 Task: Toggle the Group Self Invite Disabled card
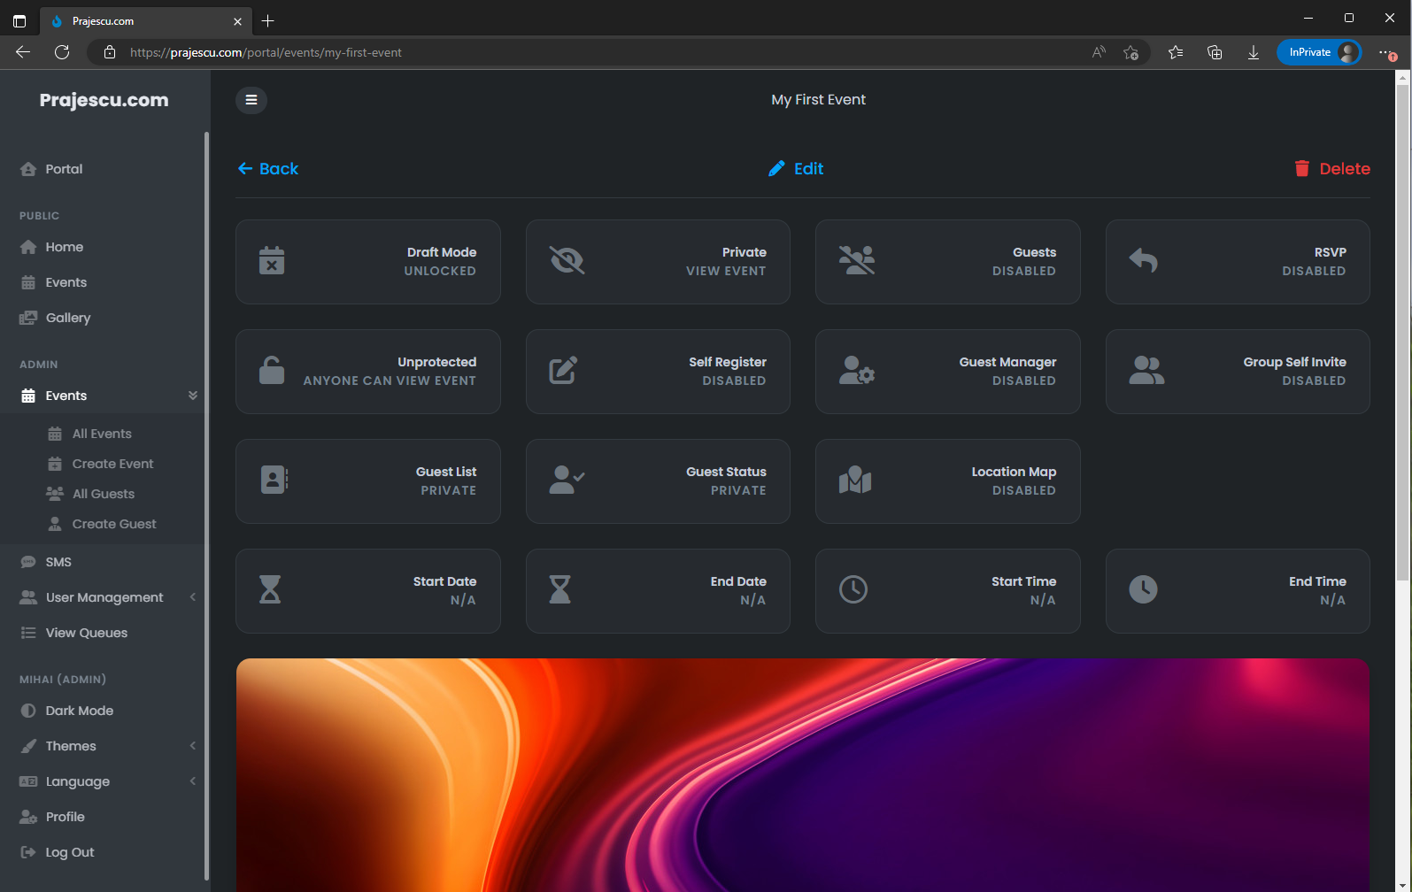1238,372
